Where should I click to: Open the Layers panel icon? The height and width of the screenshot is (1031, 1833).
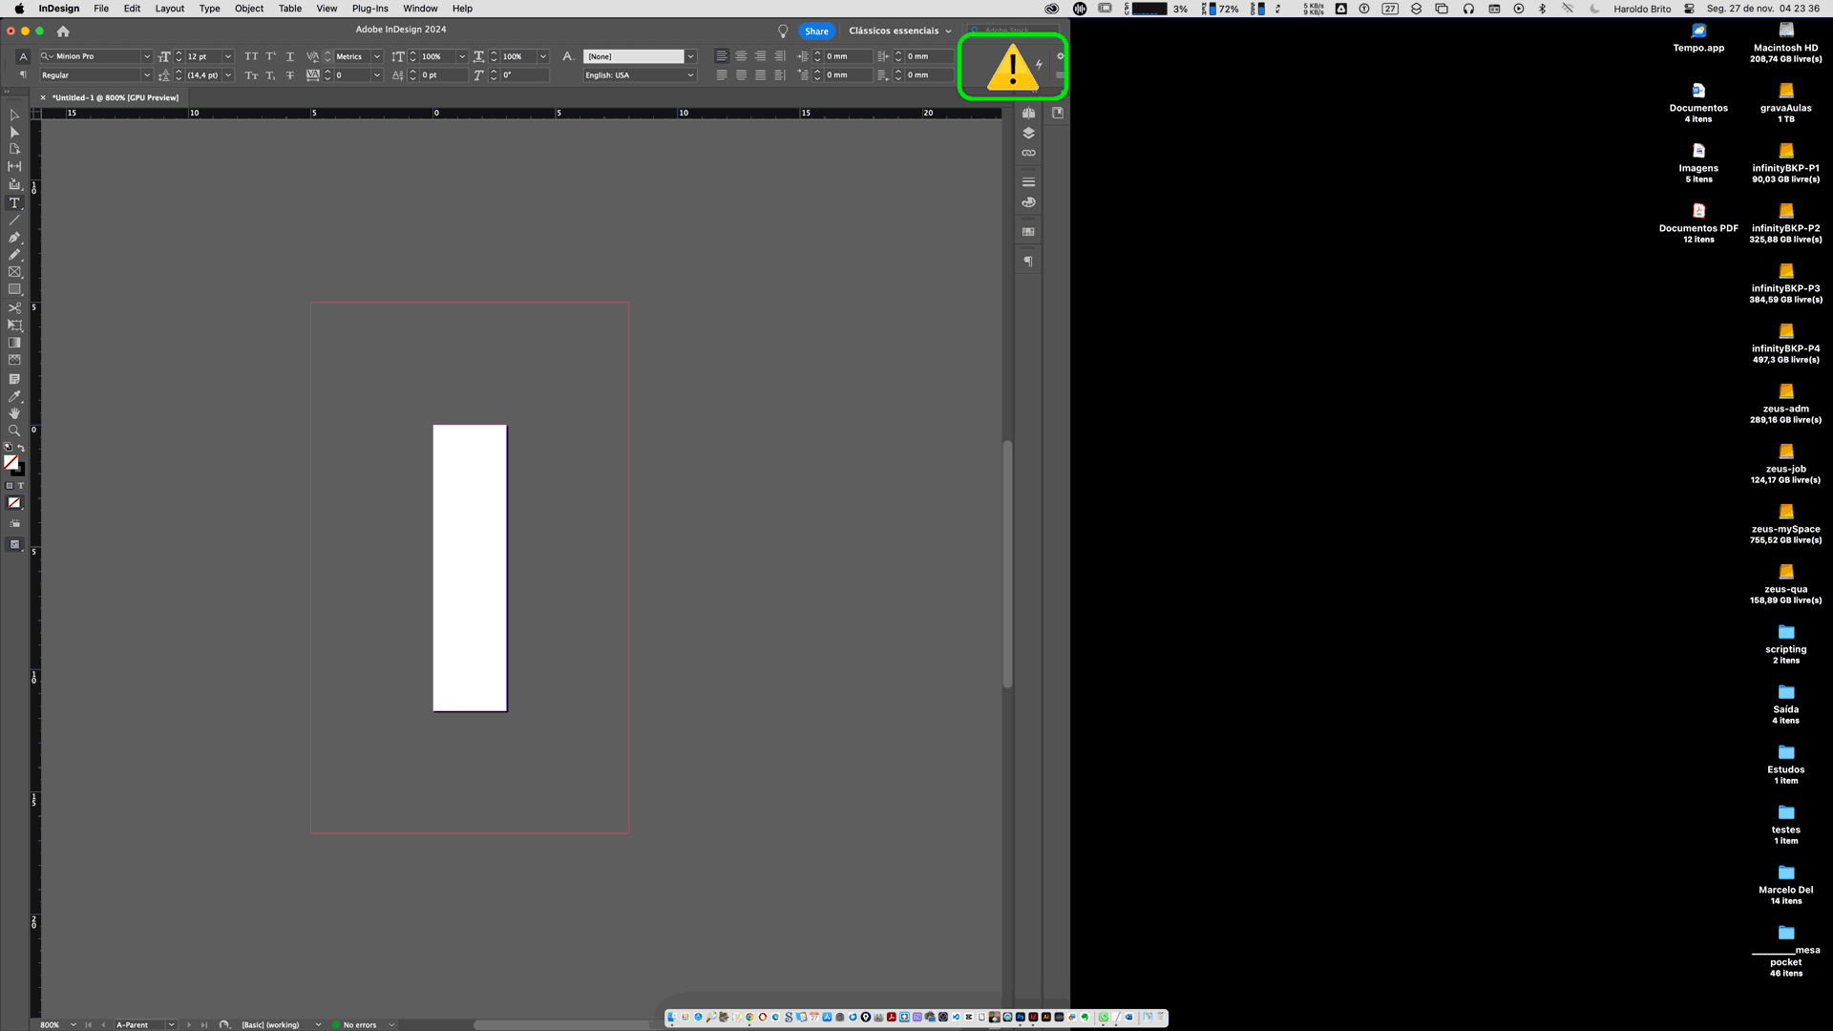(x=1028, y=133)
